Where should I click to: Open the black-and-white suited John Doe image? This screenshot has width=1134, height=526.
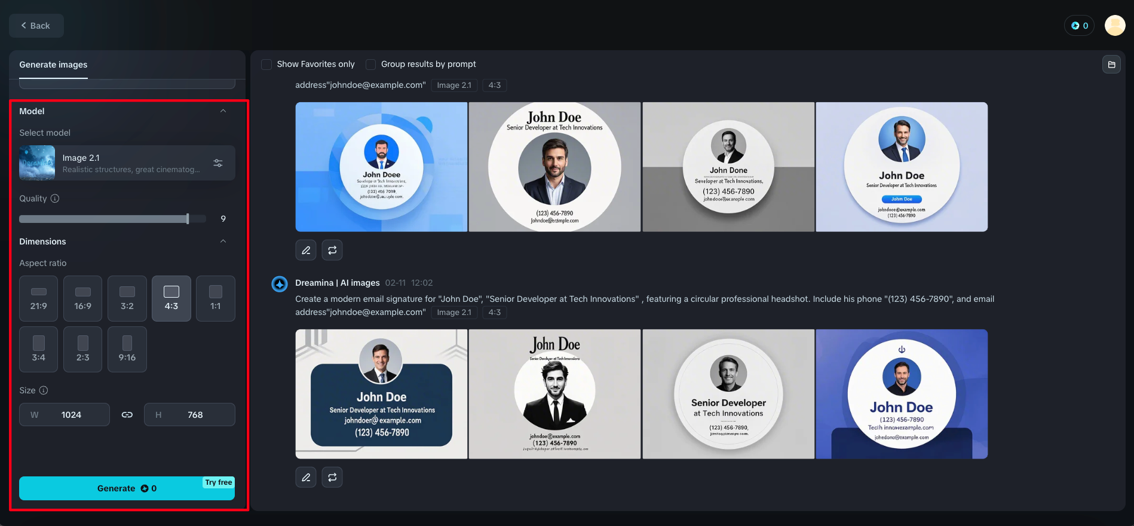click(x=554, y=394)
